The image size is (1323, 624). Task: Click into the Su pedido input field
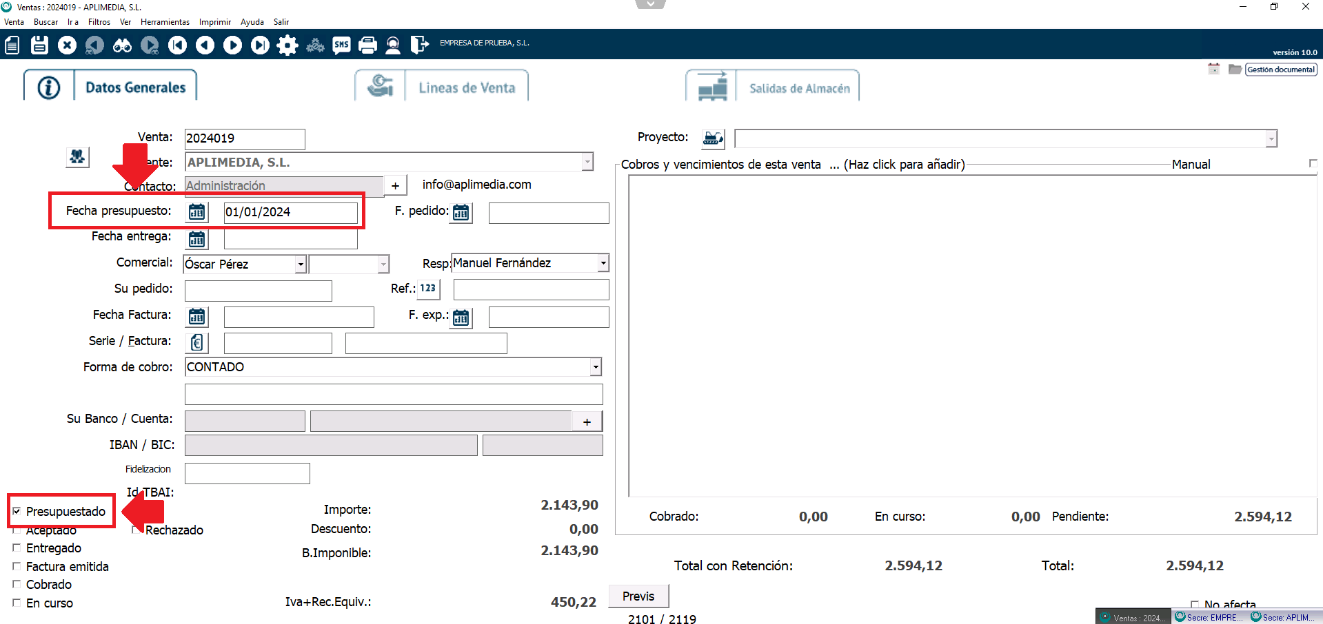coord(258,291)
